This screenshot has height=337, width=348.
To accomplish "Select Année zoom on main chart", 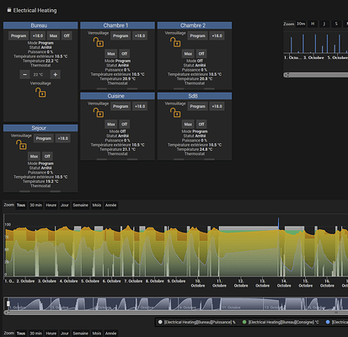I will pos(110,205).
